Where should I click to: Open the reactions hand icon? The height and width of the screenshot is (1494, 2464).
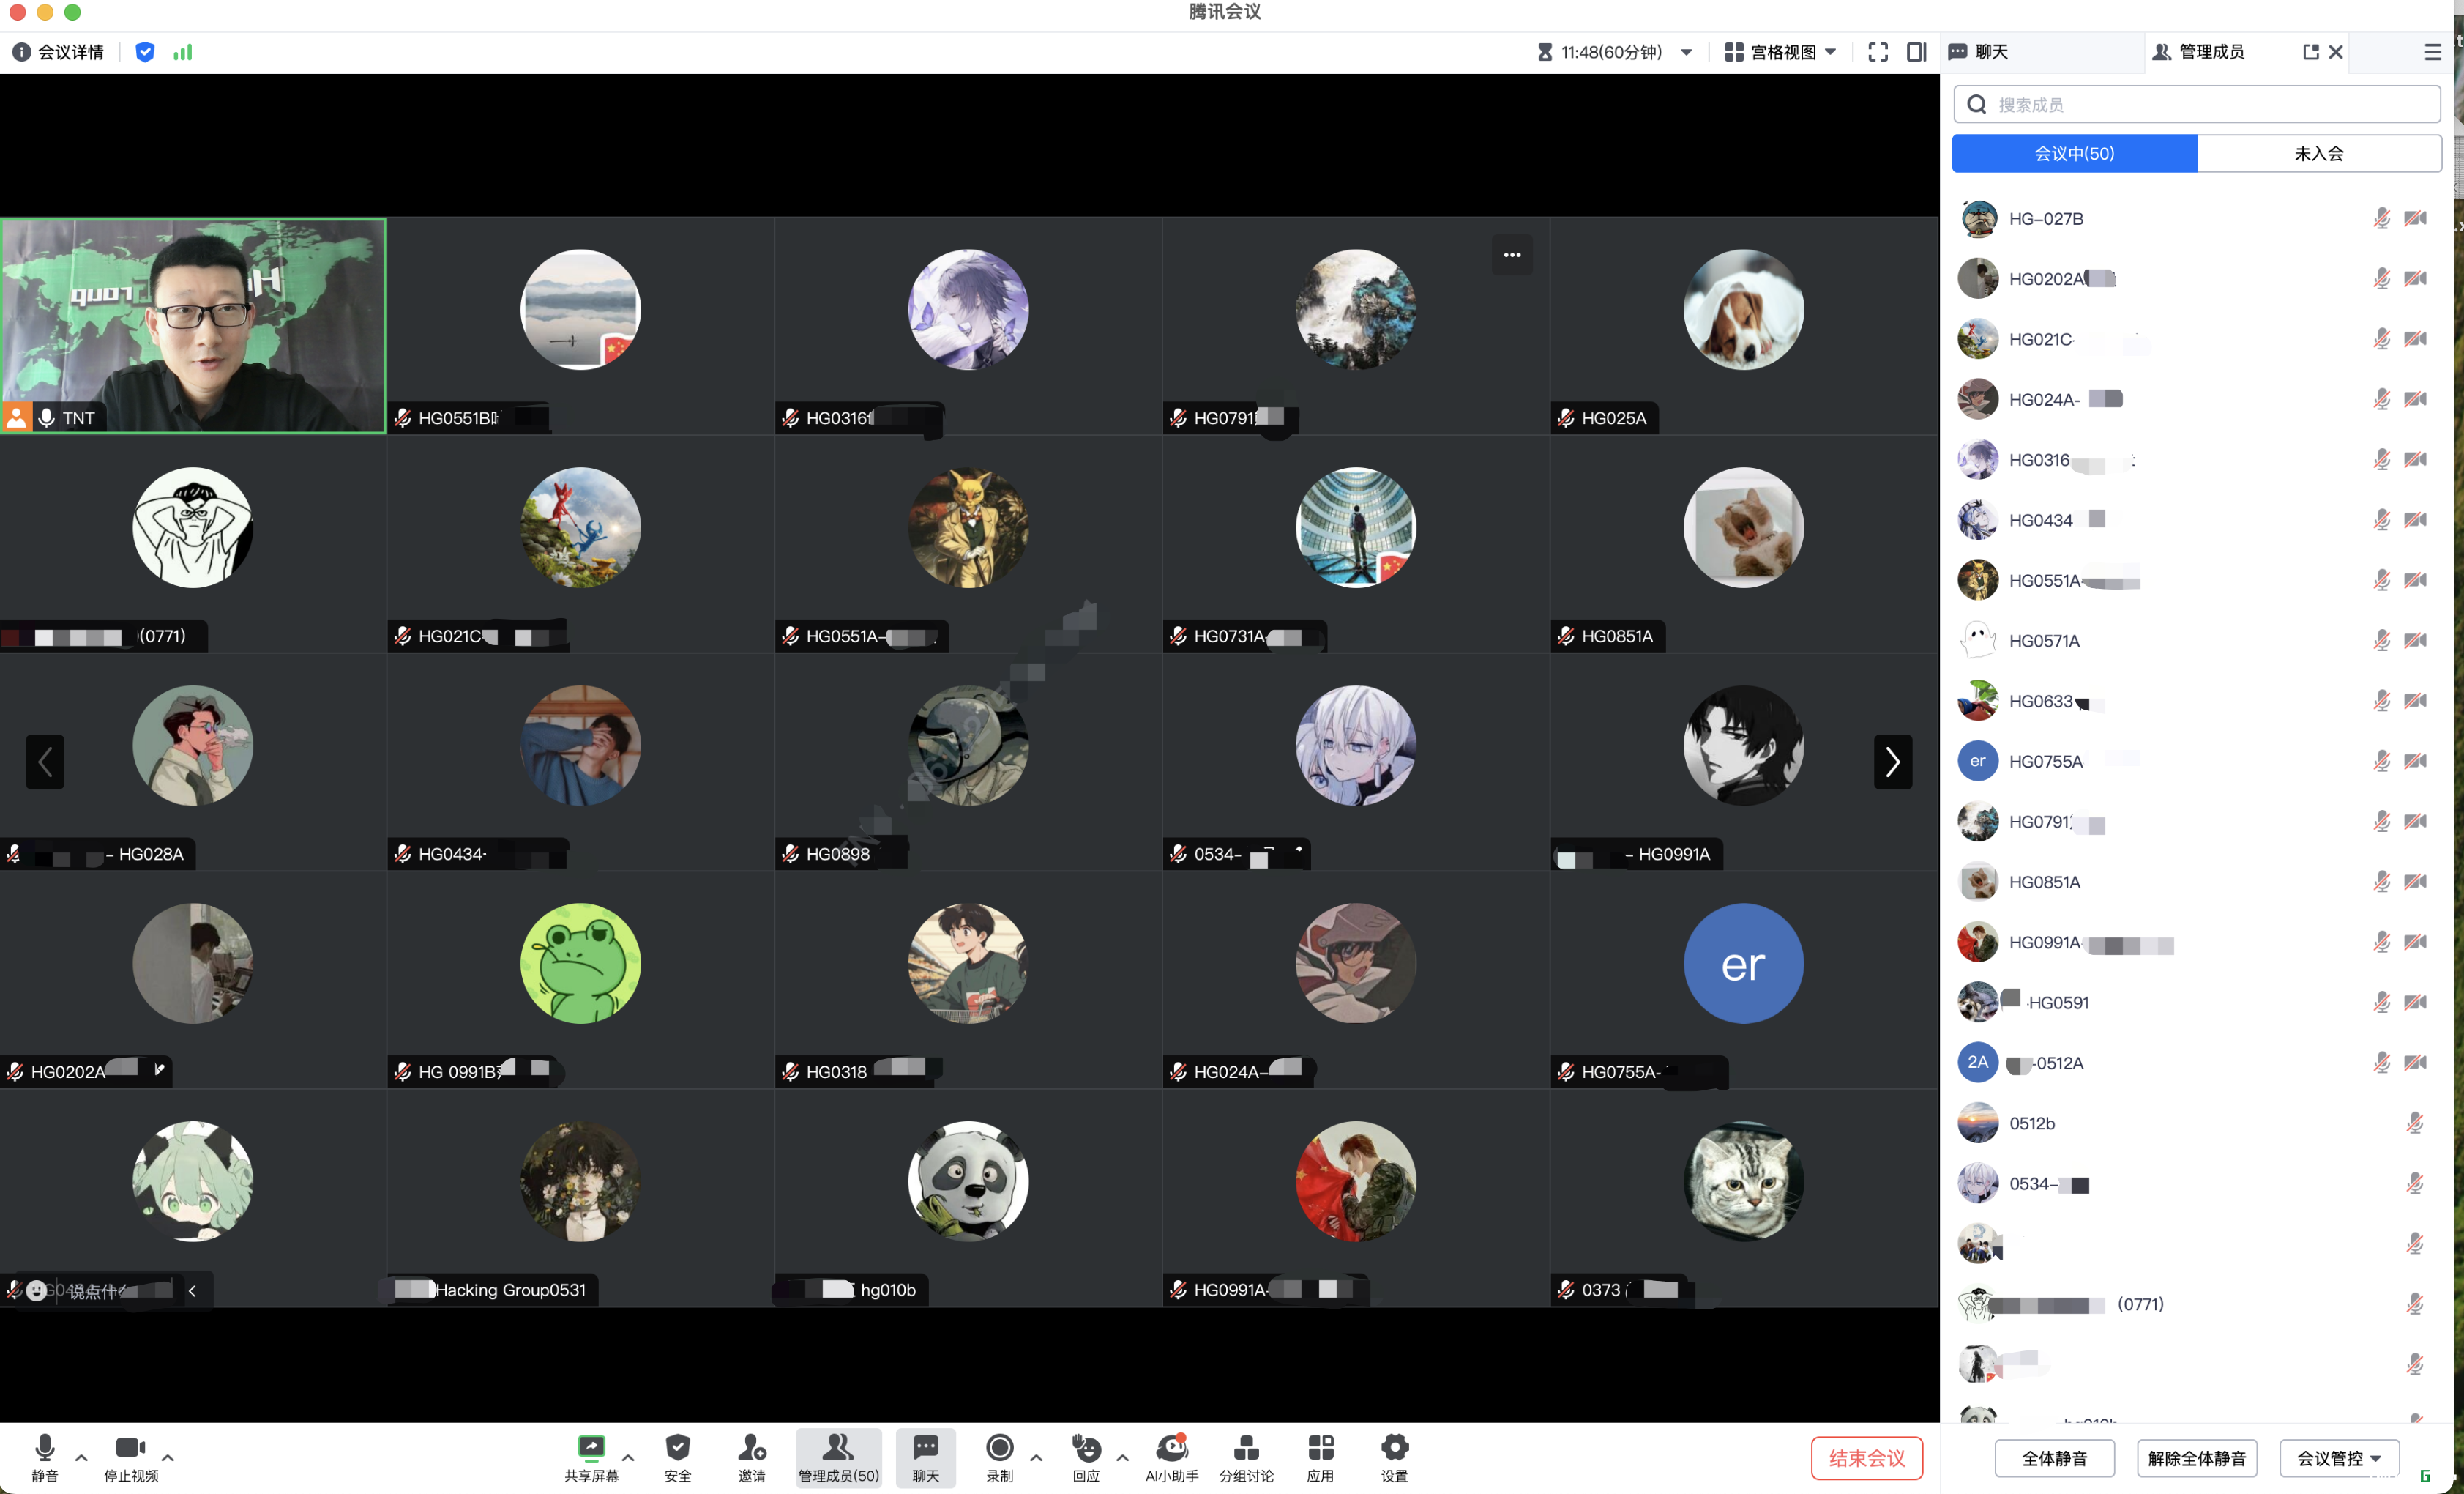click(1086, 1447)
